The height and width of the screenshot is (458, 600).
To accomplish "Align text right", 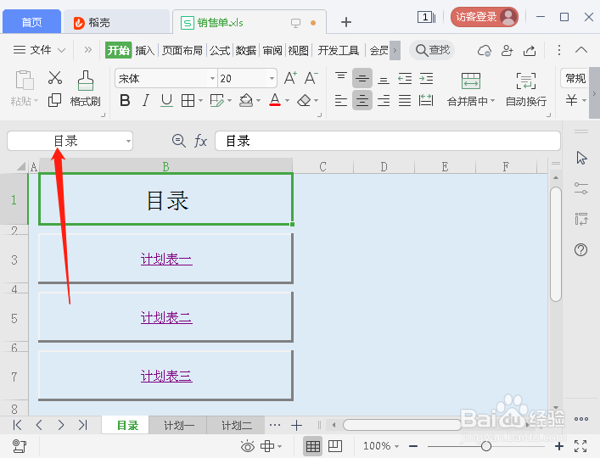I will (x=384, y=101).
